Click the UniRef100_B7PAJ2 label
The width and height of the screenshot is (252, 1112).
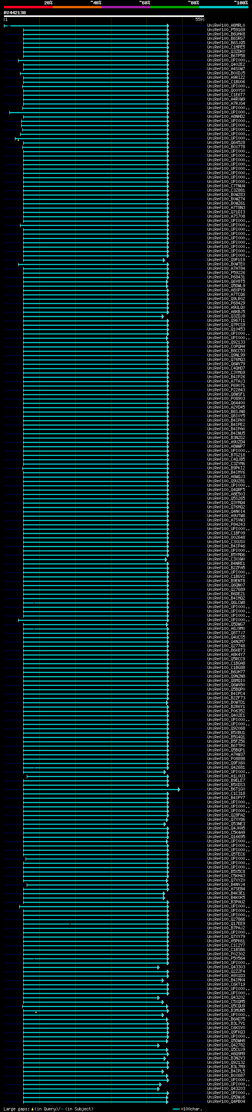pyautogui.click(x=226, y=928)
